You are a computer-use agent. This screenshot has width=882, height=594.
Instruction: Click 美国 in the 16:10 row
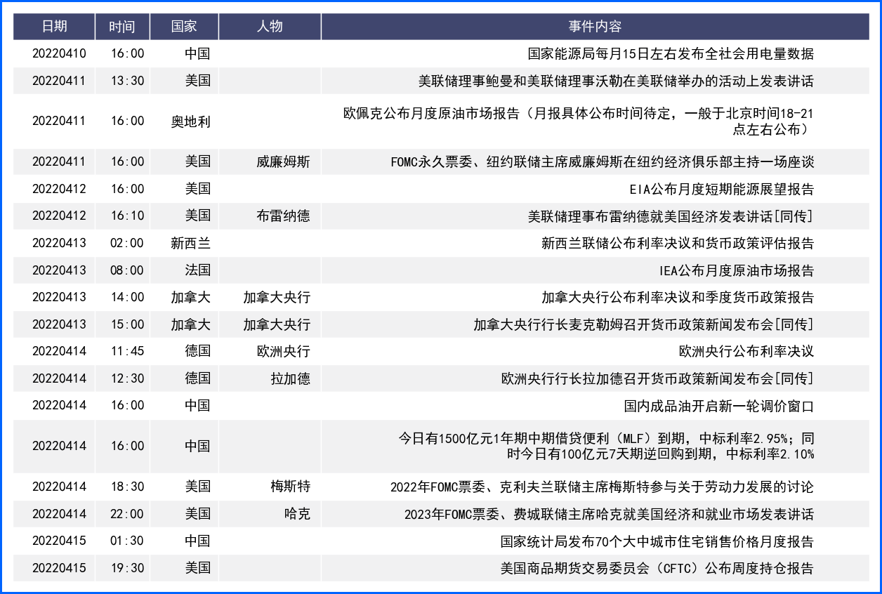(197, 216)
